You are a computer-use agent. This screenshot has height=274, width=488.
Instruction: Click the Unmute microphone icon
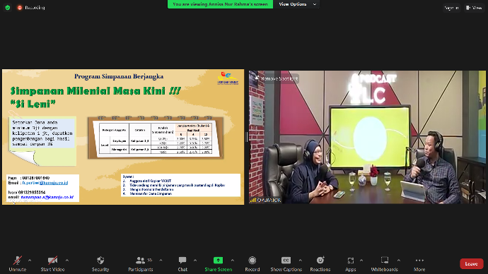click(x=18, y=261)
